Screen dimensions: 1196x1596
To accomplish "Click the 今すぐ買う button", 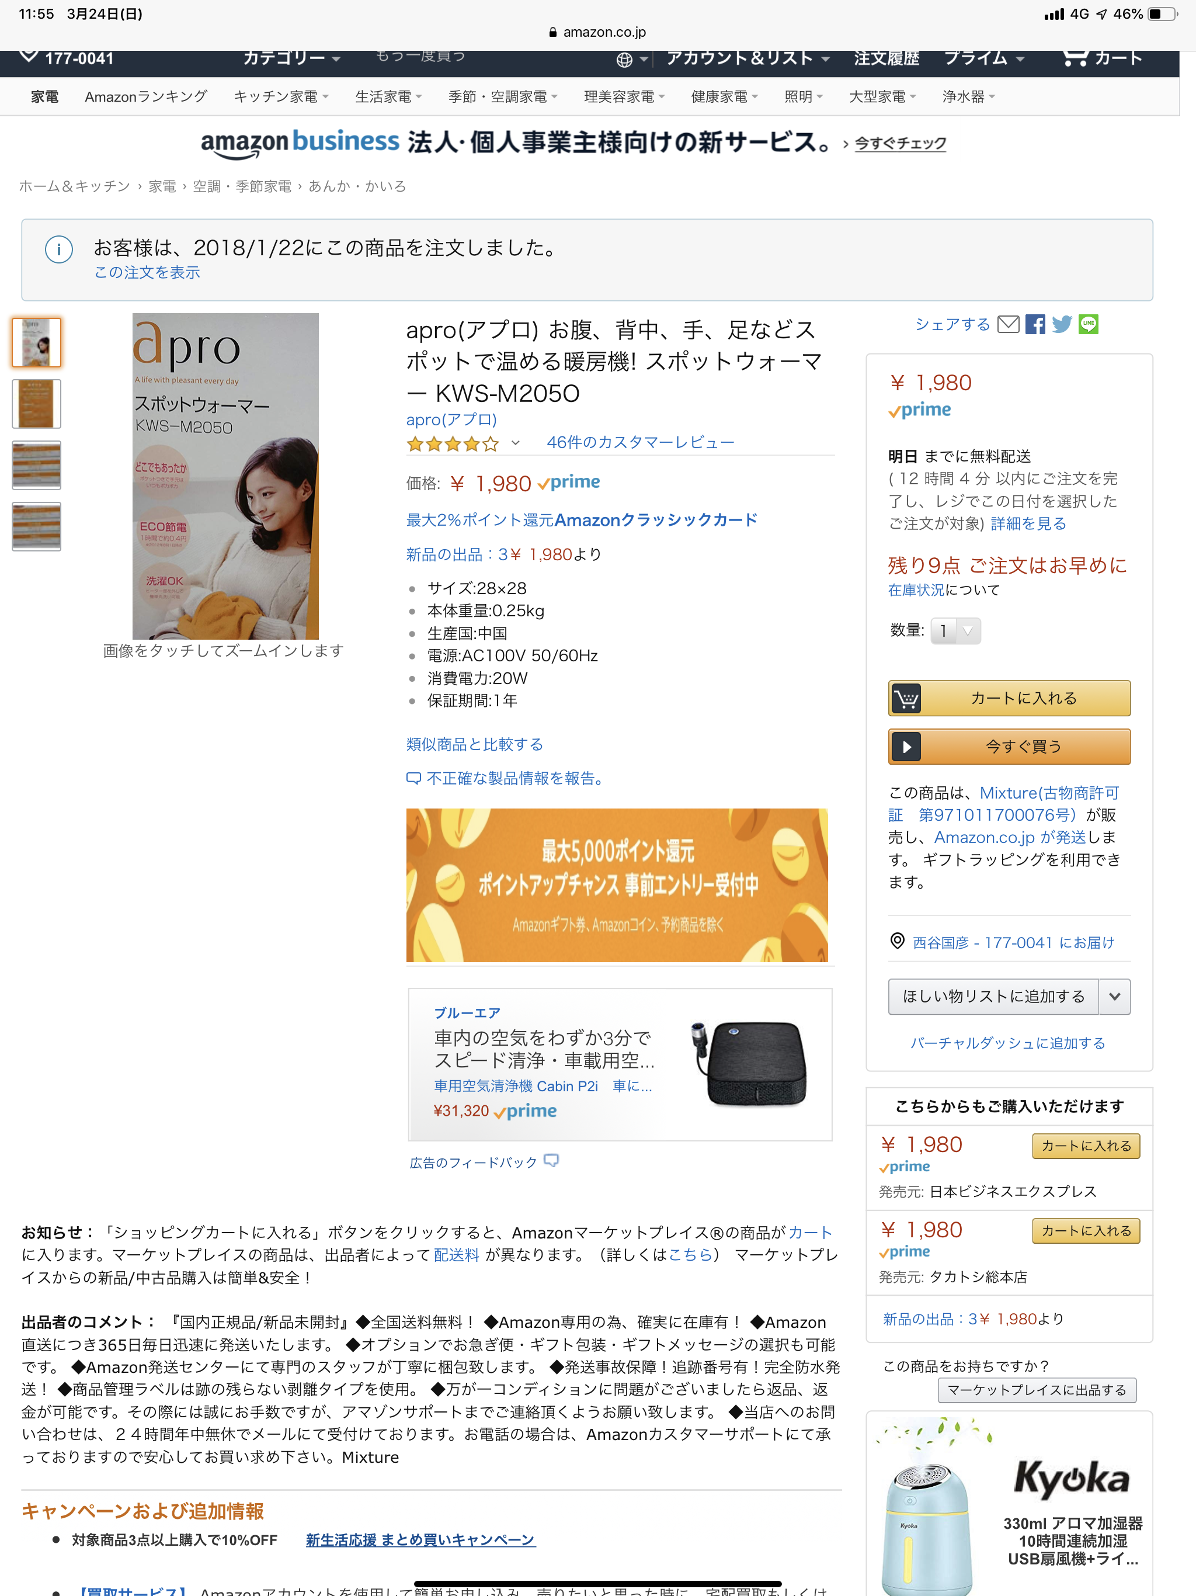I will 1009,746.
